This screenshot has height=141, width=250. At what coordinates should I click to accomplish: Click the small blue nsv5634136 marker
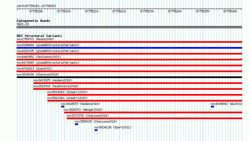pos(96,130)
